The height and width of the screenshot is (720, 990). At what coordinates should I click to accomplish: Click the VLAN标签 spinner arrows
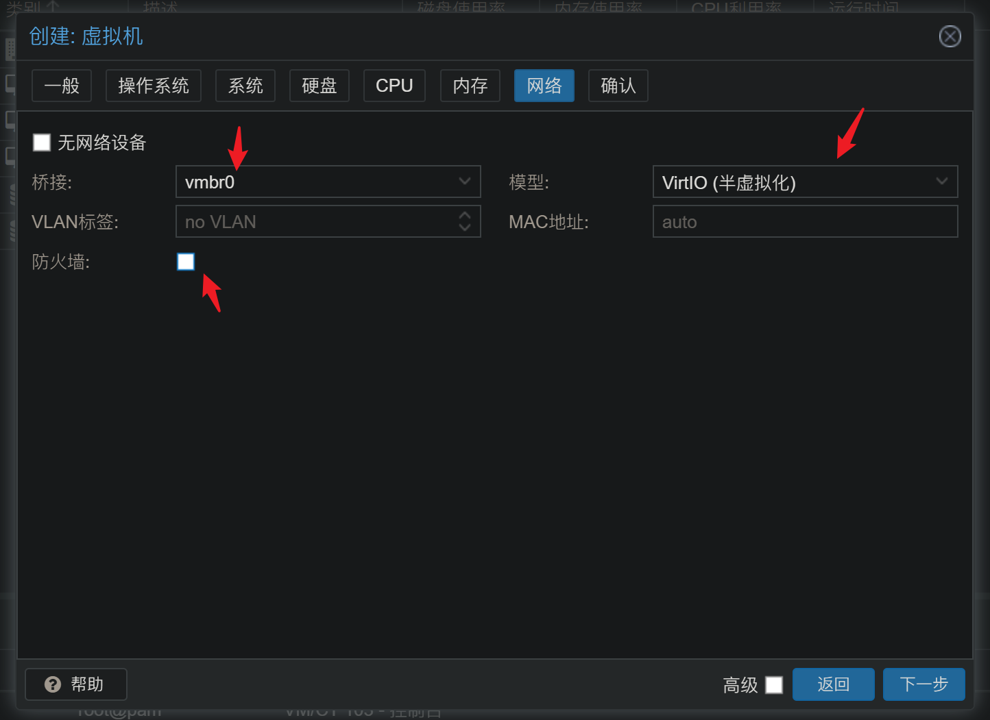(x=465, y=221)
